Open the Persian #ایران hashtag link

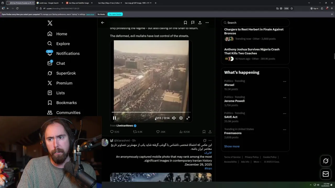click(208, 153)
